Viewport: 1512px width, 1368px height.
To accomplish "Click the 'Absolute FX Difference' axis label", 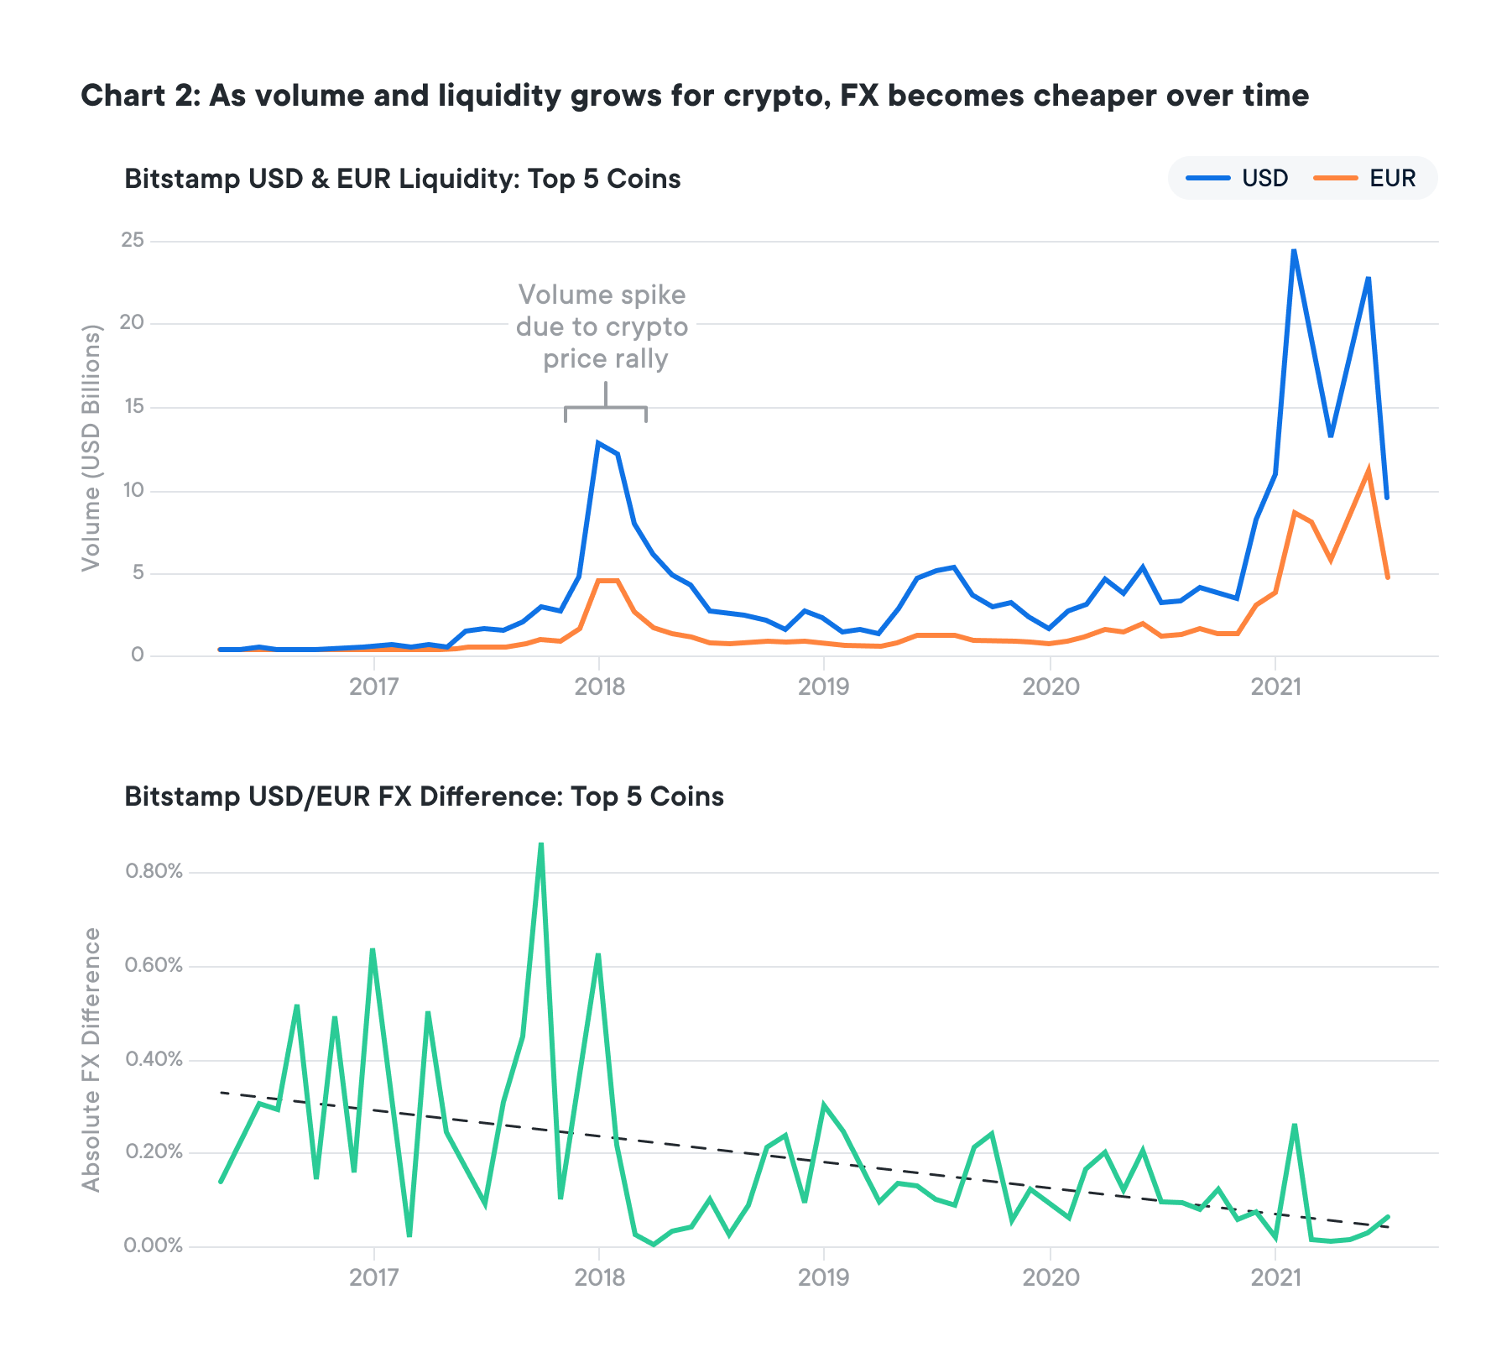I will click(91, 1059).
